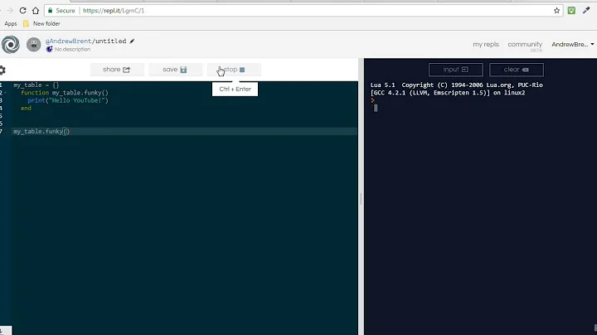Go forward with the browser arrow
597x335 pixels.
tap(10, 11)
